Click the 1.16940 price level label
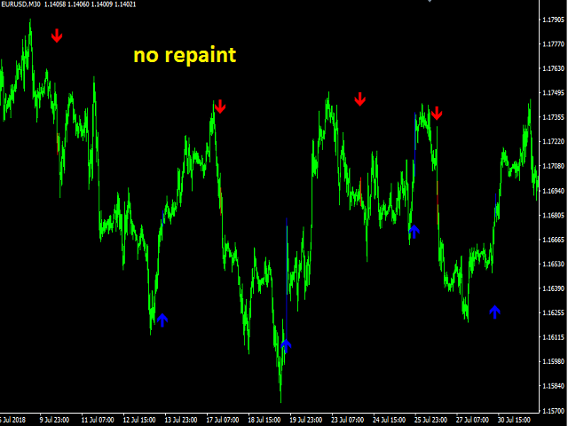568x426 pixels. tap(554, 191)
